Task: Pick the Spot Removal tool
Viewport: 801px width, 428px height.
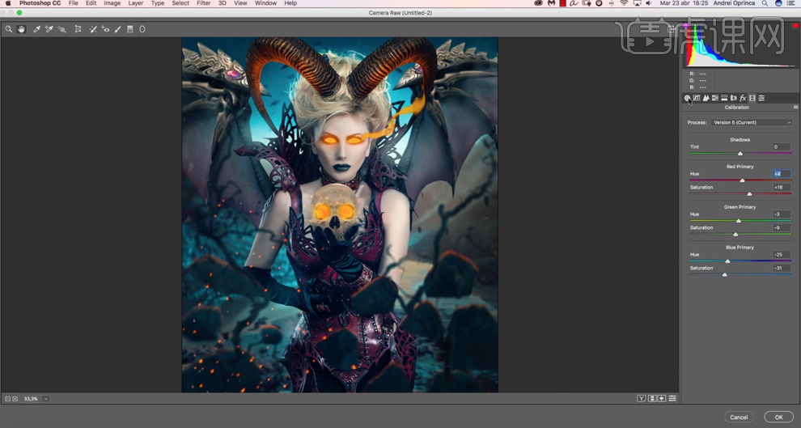Action: [92, 29]
